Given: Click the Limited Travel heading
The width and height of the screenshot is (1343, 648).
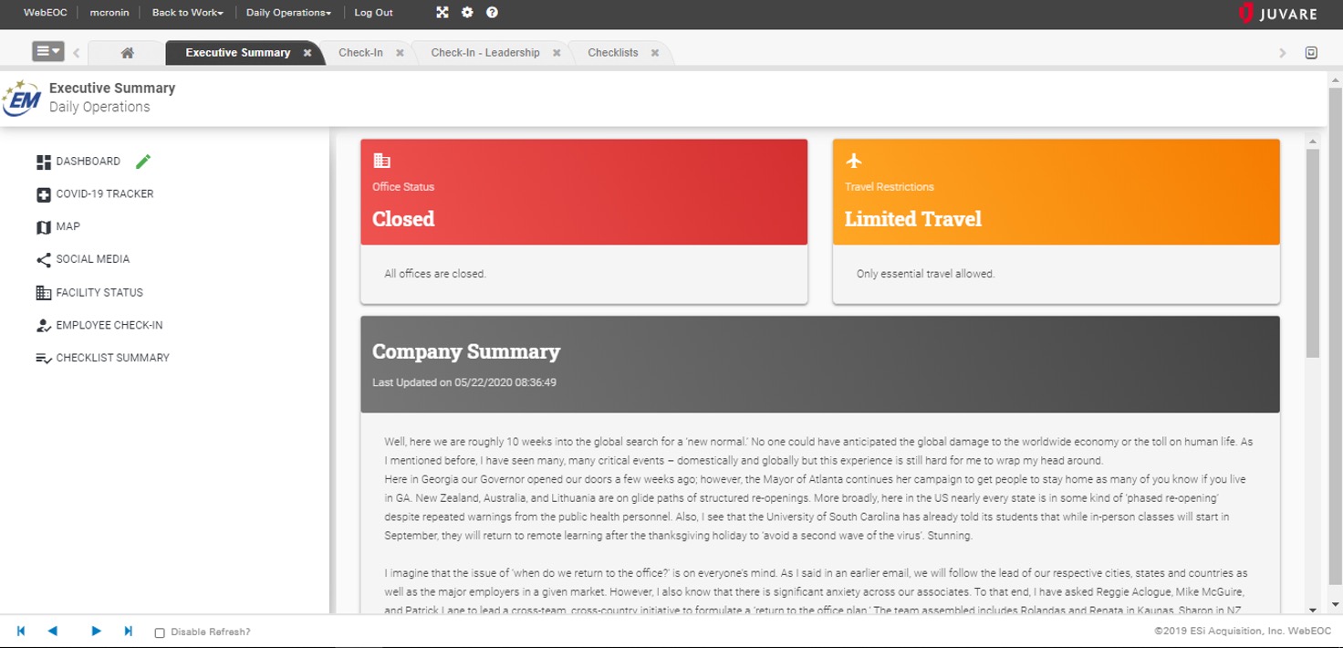Looking at the screenshot, I should pyautogui.click(x=913, y=219).
